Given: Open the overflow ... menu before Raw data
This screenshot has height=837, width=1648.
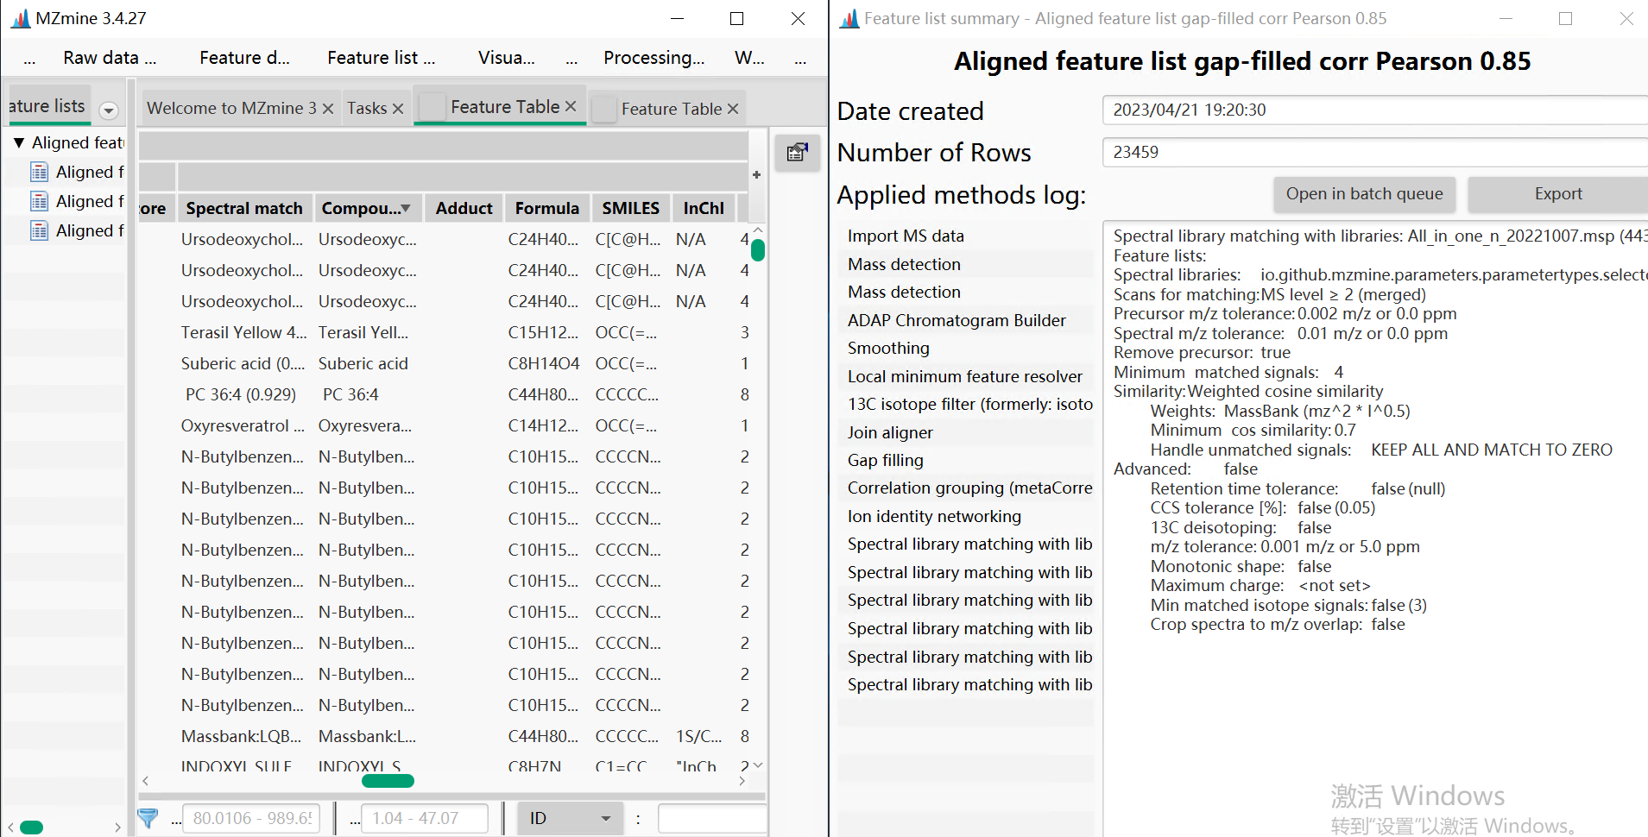Looking at the screenshot, I should coord(29,58).
